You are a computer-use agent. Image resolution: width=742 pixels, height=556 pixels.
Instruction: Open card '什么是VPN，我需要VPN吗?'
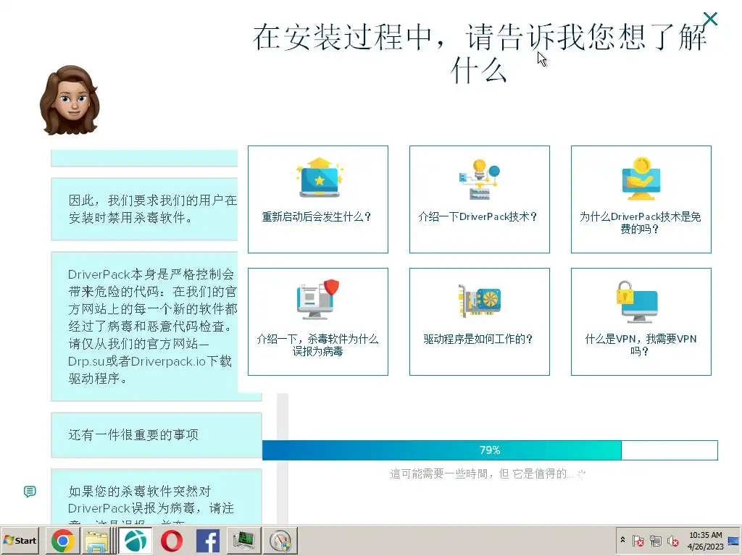point(641,321)
